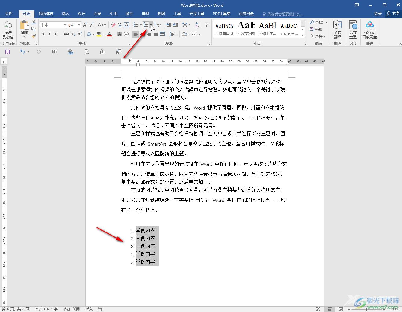
Task: Expand line spacing options dropdown
Action: point(176,34)
